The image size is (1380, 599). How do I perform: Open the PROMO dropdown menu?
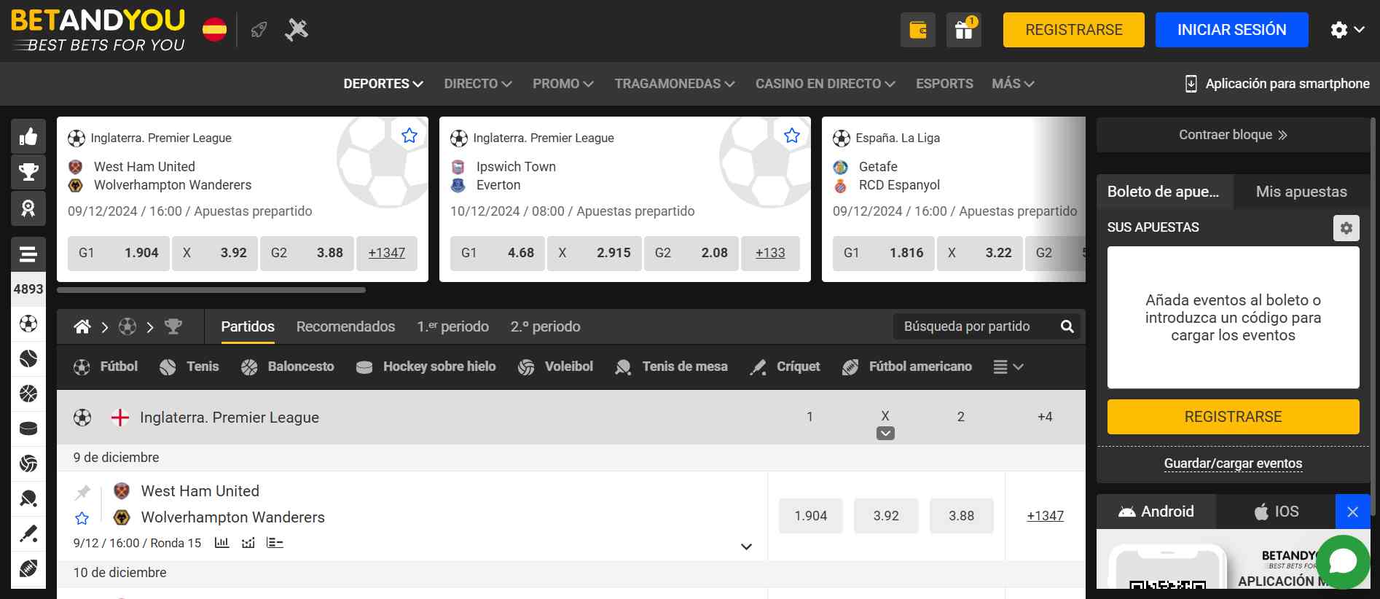pyautogui.click(x=563, y=84)
